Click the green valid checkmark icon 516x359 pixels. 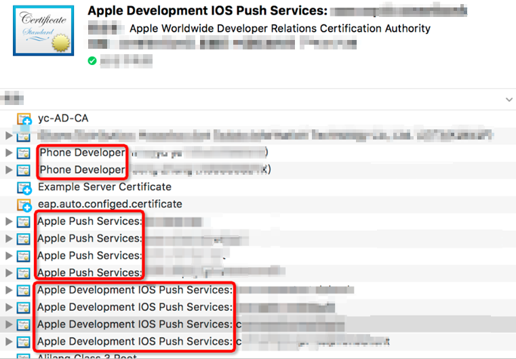92,61
